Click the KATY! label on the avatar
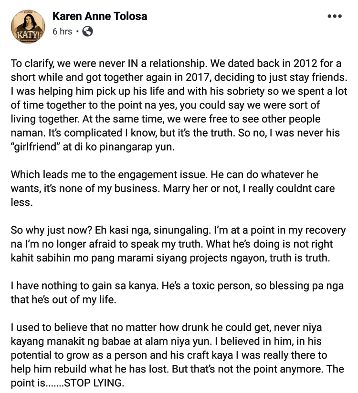 (28, 35)
